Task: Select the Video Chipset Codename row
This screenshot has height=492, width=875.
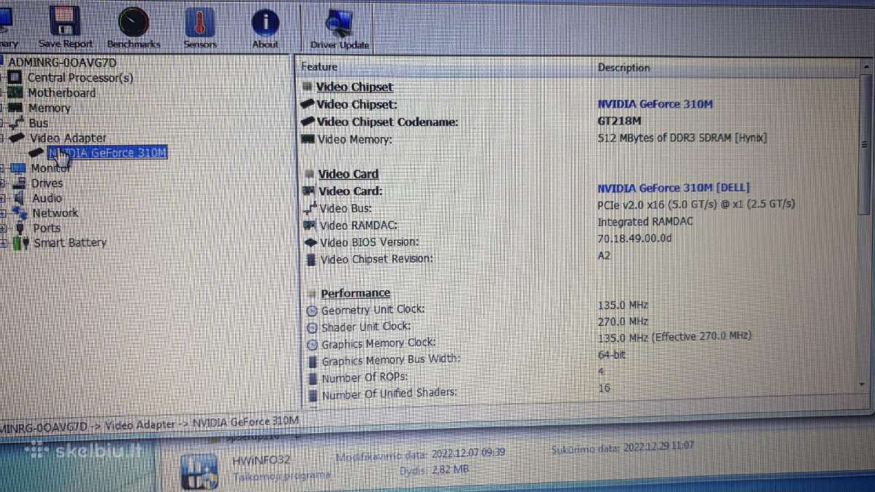Action: [x=580, y=122]
